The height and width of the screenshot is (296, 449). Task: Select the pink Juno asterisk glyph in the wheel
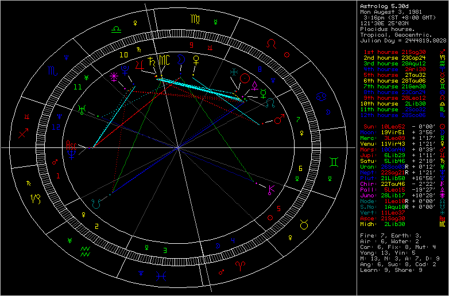tap(113, 76)
